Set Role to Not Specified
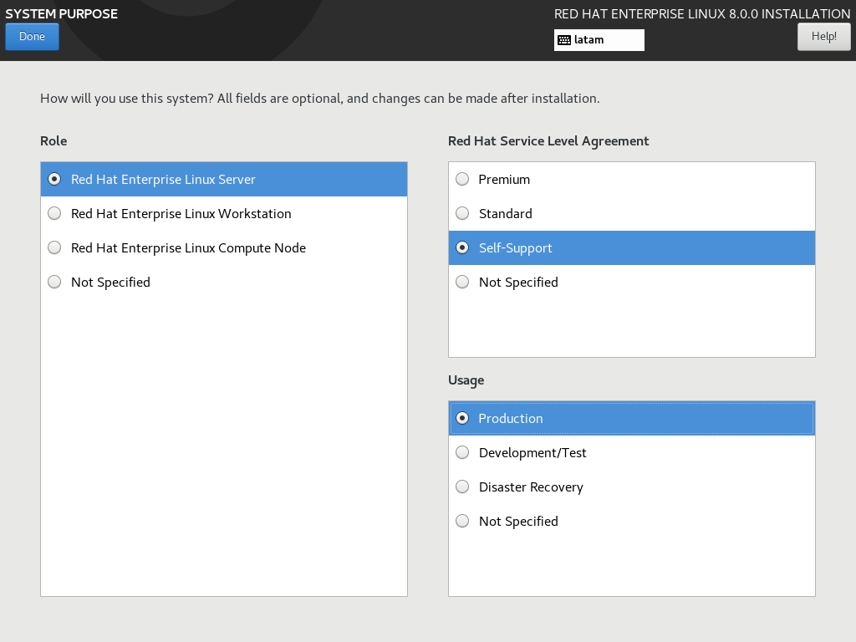 click(110, 283)
